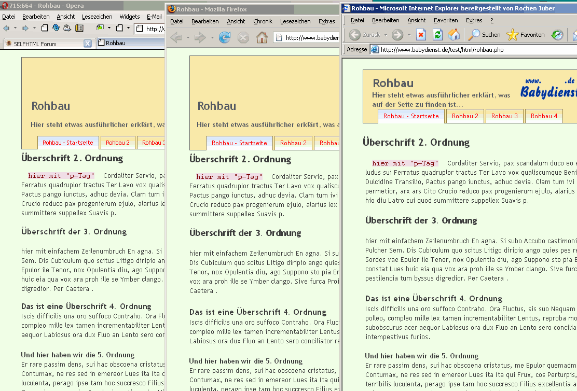The width and height of the screenshot is (577, 391).
Task: Stop loading in Internet Explorer
Action: coord(421,35)
